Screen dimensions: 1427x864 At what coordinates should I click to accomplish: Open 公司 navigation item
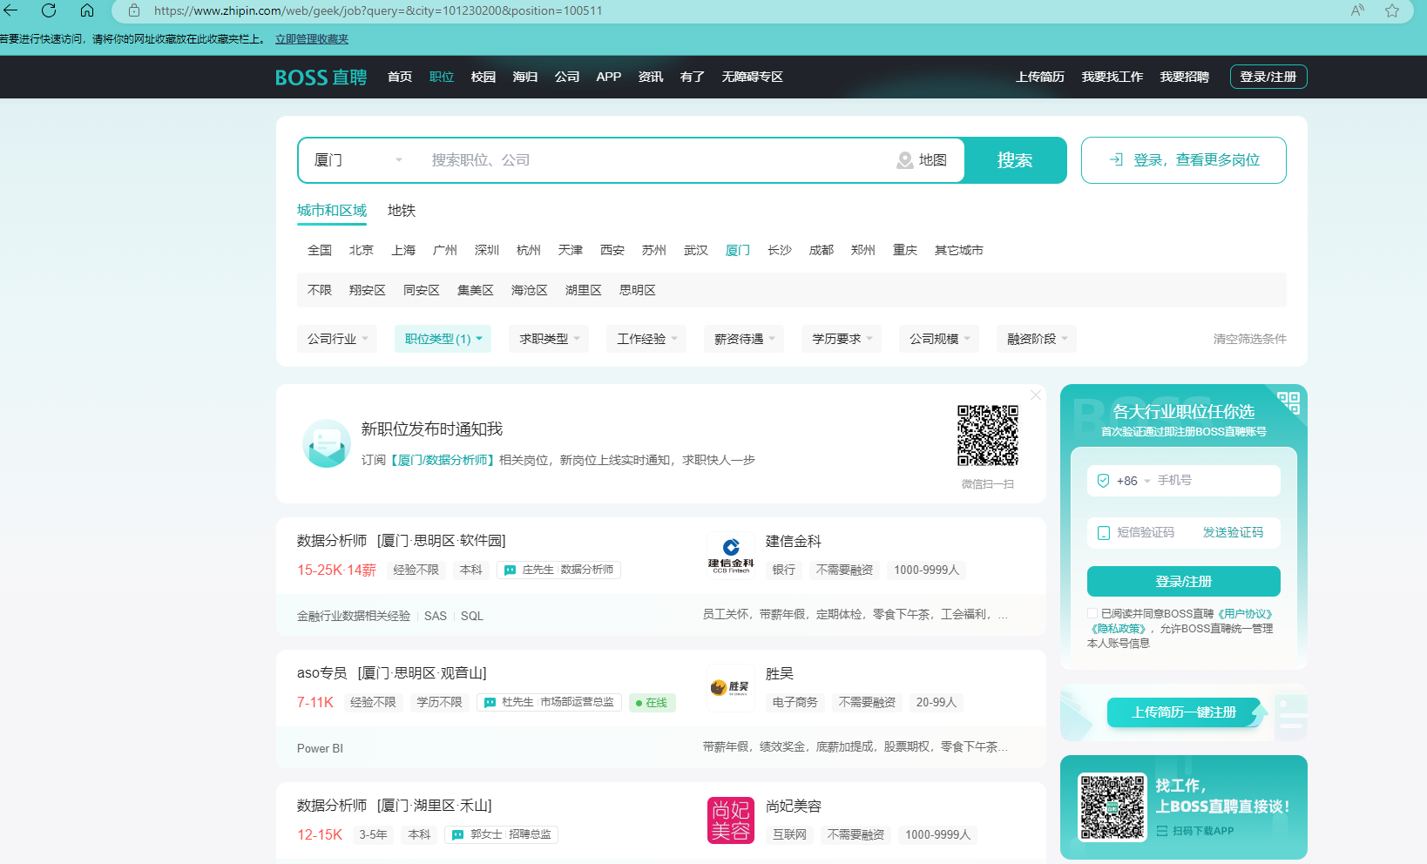click(567, 77)
